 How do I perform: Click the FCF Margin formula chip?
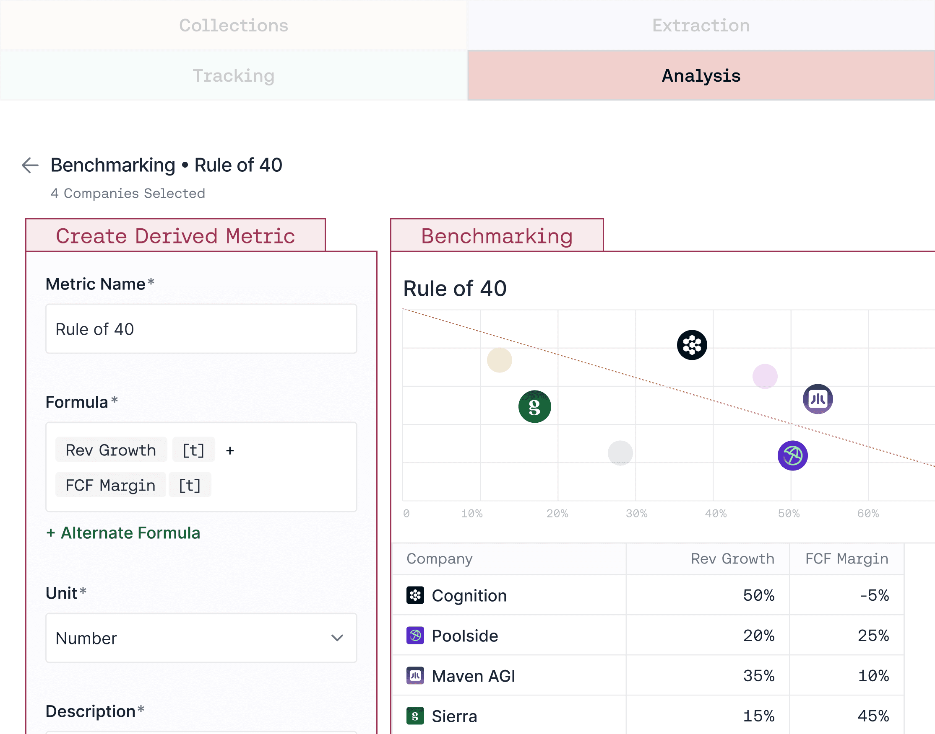click(111, 485)
